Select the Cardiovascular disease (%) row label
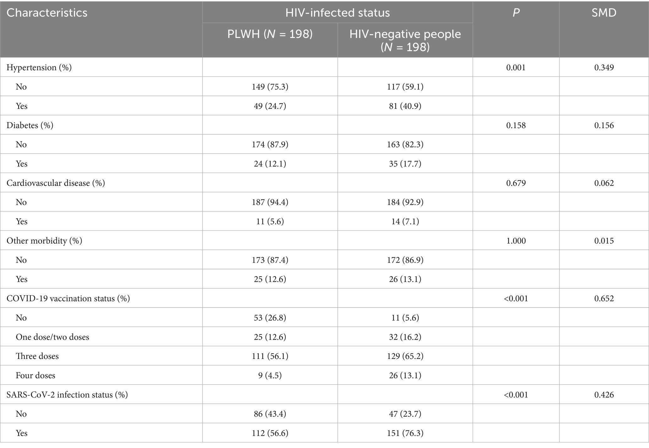 (56, 183)
